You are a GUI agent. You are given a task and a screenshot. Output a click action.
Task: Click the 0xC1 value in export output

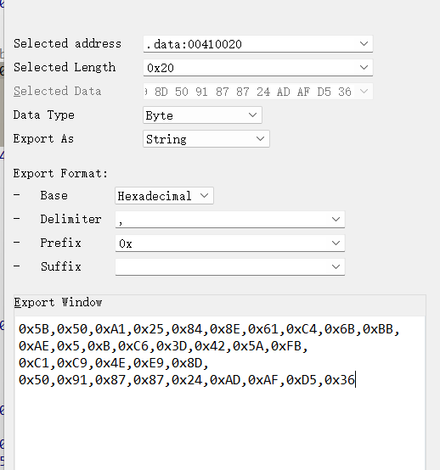point(34,363)
